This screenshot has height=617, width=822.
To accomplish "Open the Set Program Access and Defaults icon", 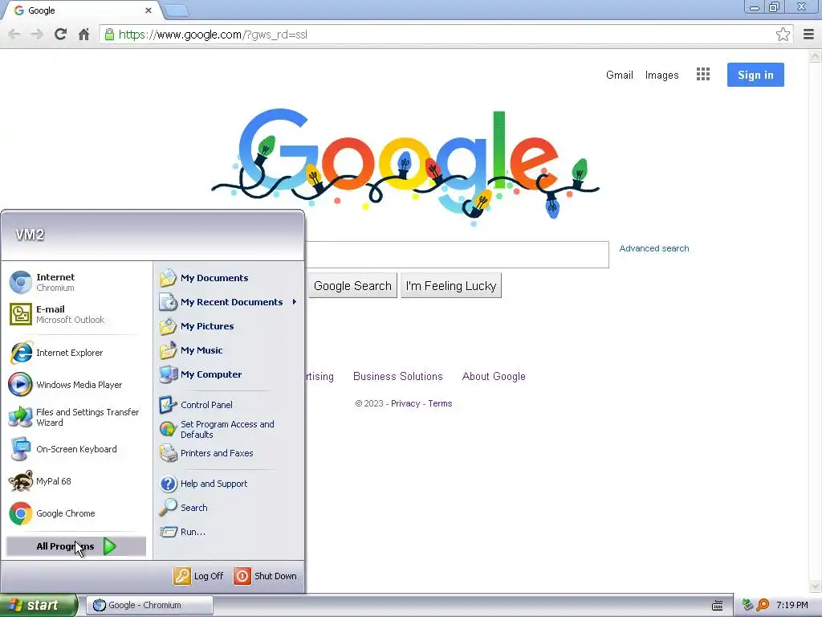I will [x=168, y=429].
